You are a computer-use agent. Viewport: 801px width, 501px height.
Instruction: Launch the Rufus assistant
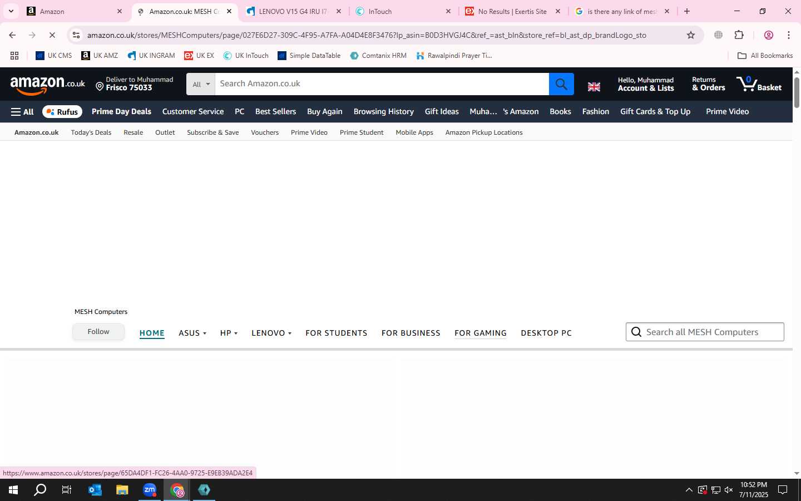click(62, 112)
